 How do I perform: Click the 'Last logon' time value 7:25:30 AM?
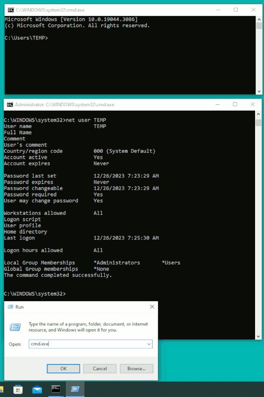(x=143, y=238)
